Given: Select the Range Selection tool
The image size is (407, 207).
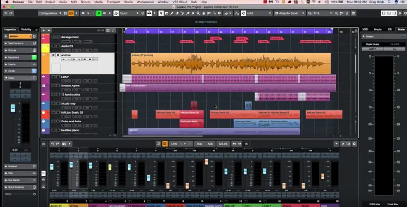Looking at the screenshot, I should [166, 13].
